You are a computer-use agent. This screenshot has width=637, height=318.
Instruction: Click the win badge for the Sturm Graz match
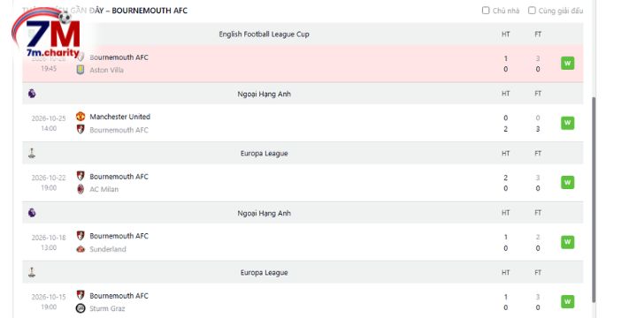pyautogui.click(x=567, y=302)
